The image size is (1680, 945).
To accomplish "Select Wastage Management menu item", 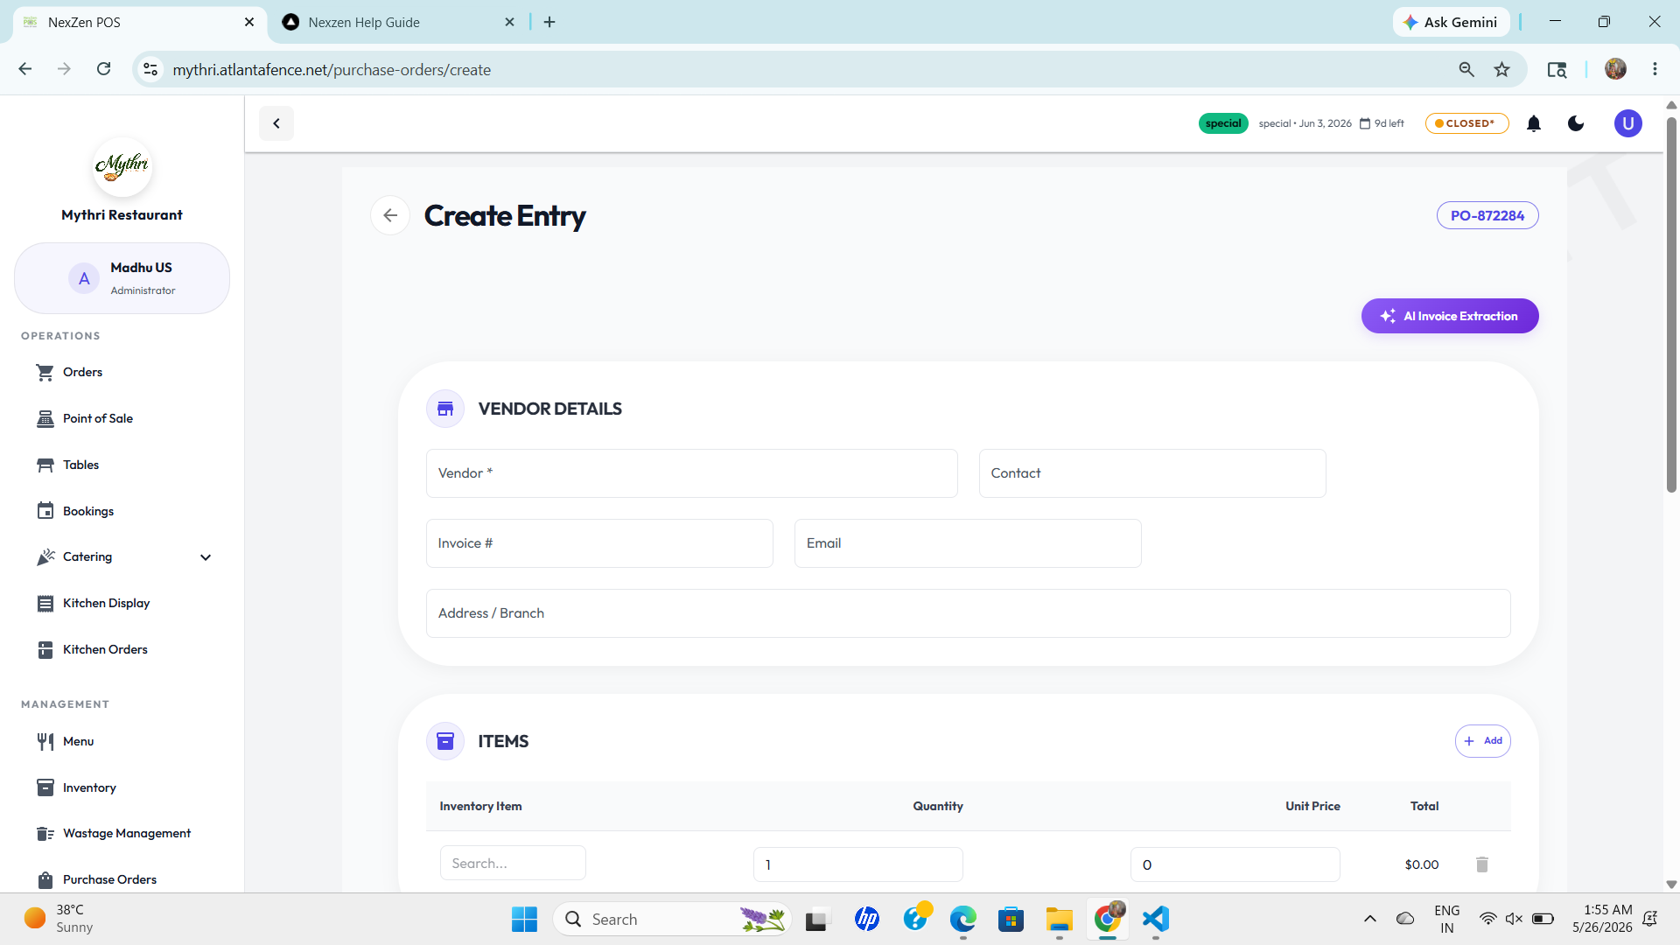I will pos(122,834).
